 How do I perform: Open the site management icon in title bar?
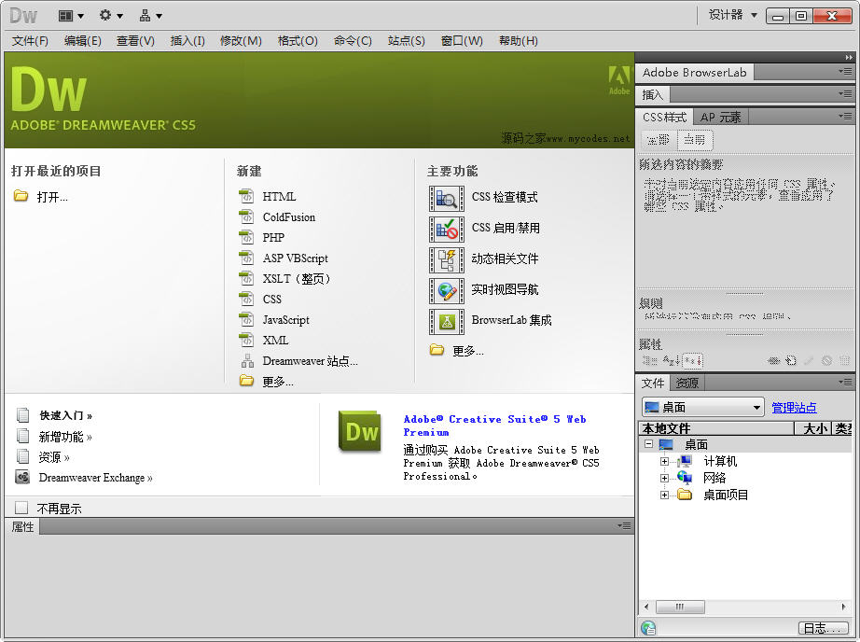pyautogui.click(x=150, y=16)
